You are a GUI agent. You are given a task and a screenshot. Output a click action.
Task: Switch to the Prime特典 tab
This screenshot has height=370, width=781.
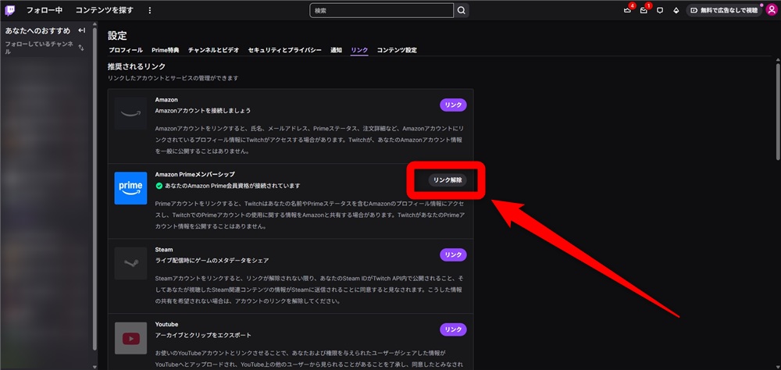(166, 50)
